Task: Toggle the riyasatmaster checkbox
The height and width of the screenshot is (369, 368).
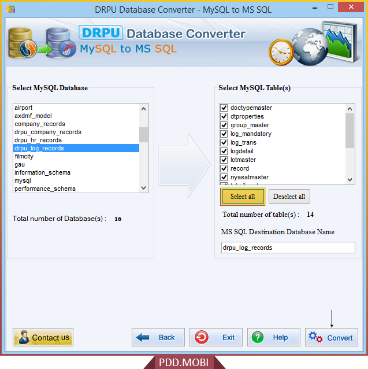Action: pyautogui.click(x=224, y=177)
